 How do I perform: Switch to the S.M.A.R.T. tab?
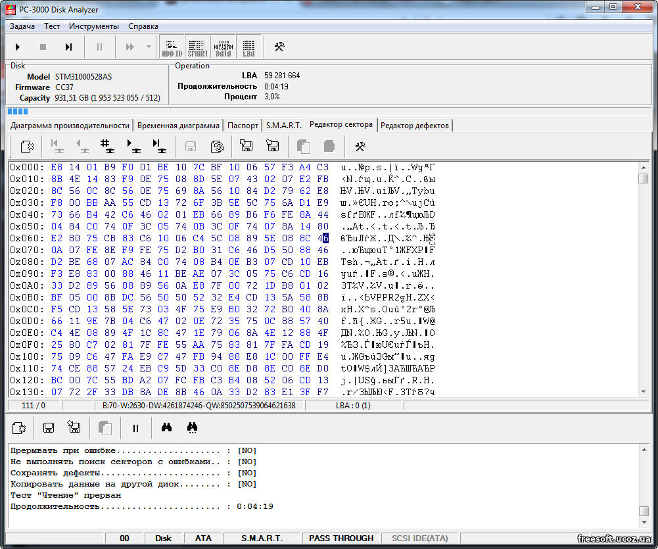click(284, 126)
